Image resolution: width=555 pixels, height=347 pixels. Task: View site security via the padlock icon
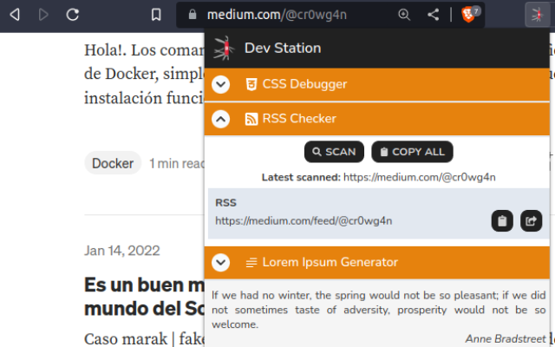193,15
